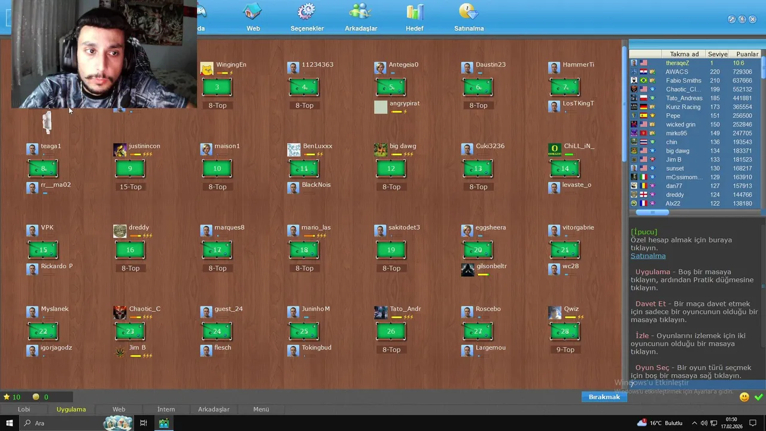Select wicked grin in player list
This screenshot has width=766, height=431.
[x=695, y=125]
